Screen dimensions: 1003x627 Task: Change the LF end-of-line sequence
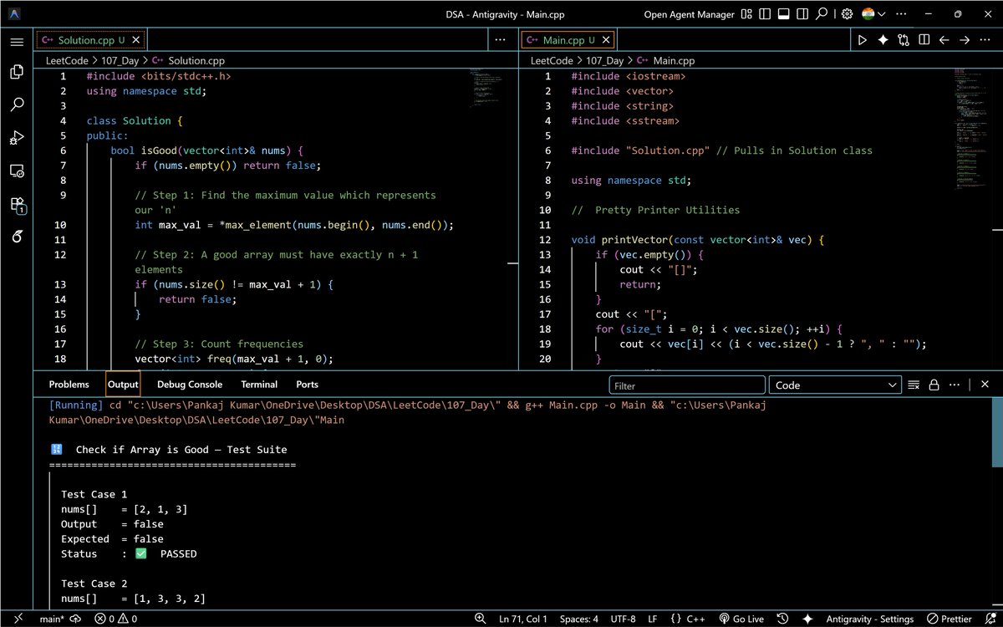pyautogui.click(x=653, y=619)
